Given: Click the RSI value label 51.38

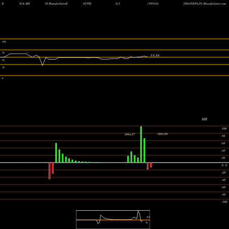Looking at the screenshot, I should pos(155,55).
